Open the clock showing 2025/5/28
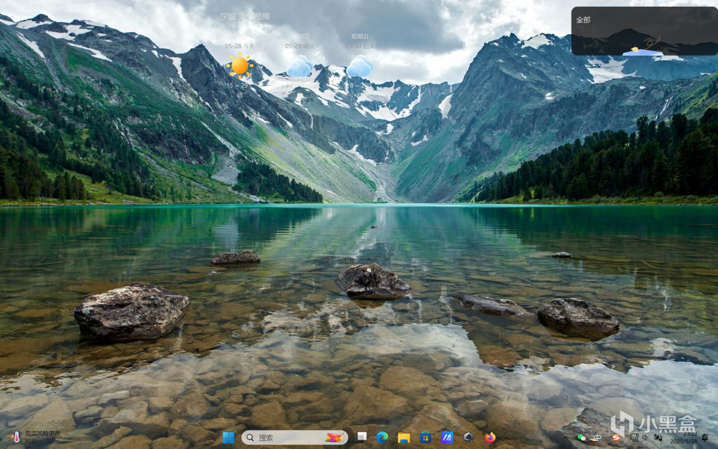 click(683, 438)
